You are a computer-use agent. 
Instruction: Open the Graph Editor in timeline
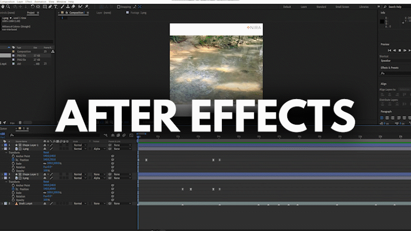131,135
